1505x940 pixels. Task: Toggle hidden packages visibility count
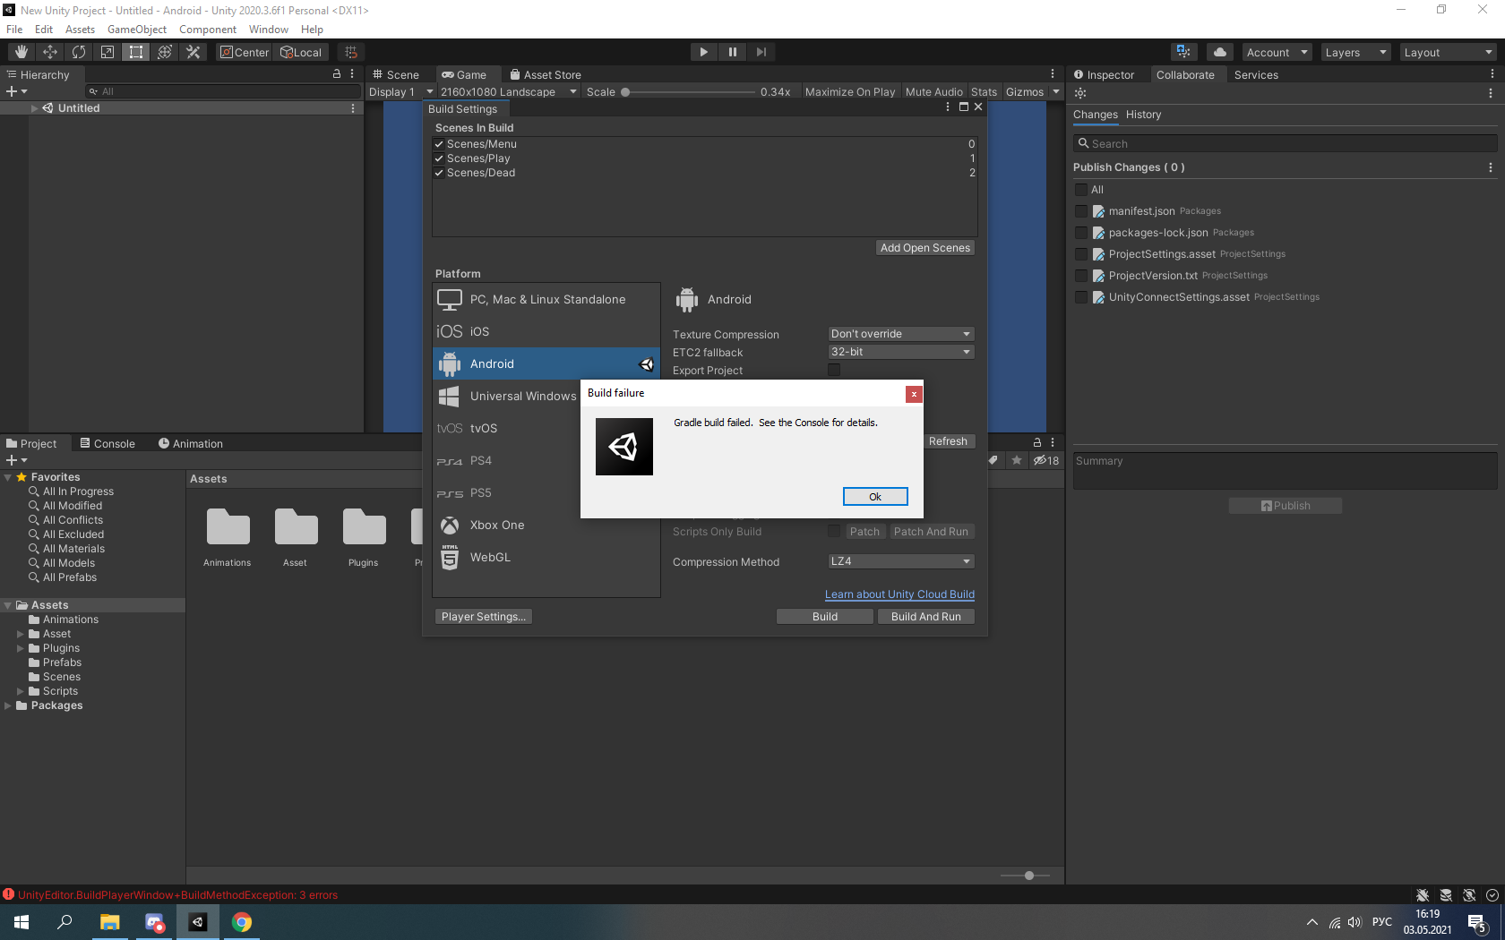tap(1045, 460)
